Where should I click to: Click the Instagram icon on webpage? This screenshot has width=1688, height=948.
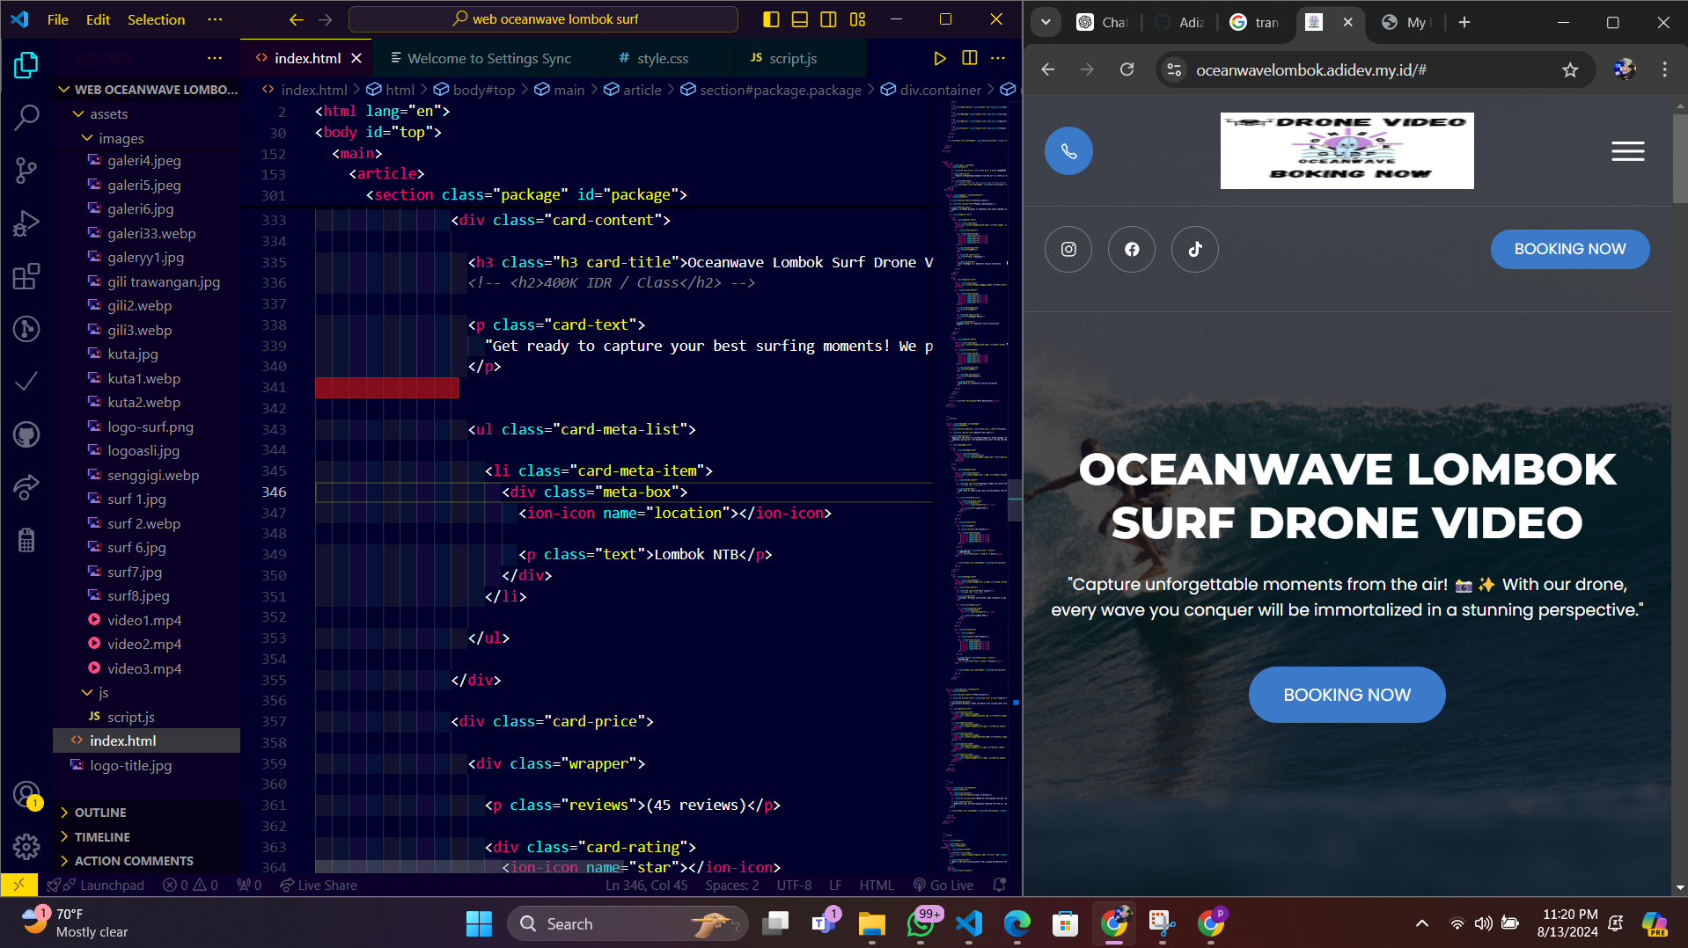pyautogui.click(x=1068, y=250)
